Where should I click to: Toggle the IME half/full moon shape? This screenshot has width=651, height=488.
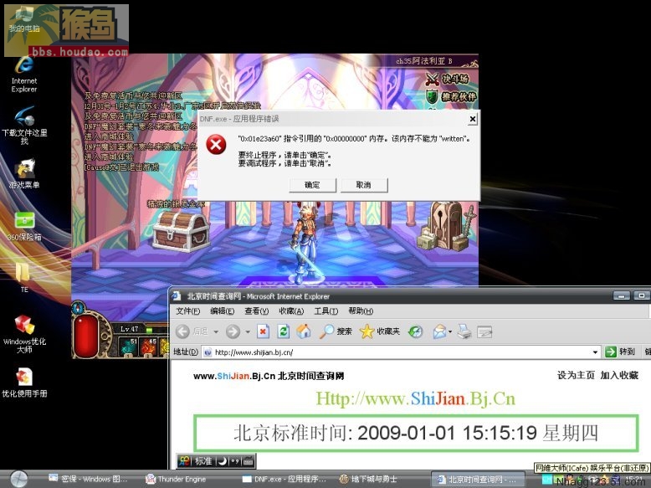(223, 461)
